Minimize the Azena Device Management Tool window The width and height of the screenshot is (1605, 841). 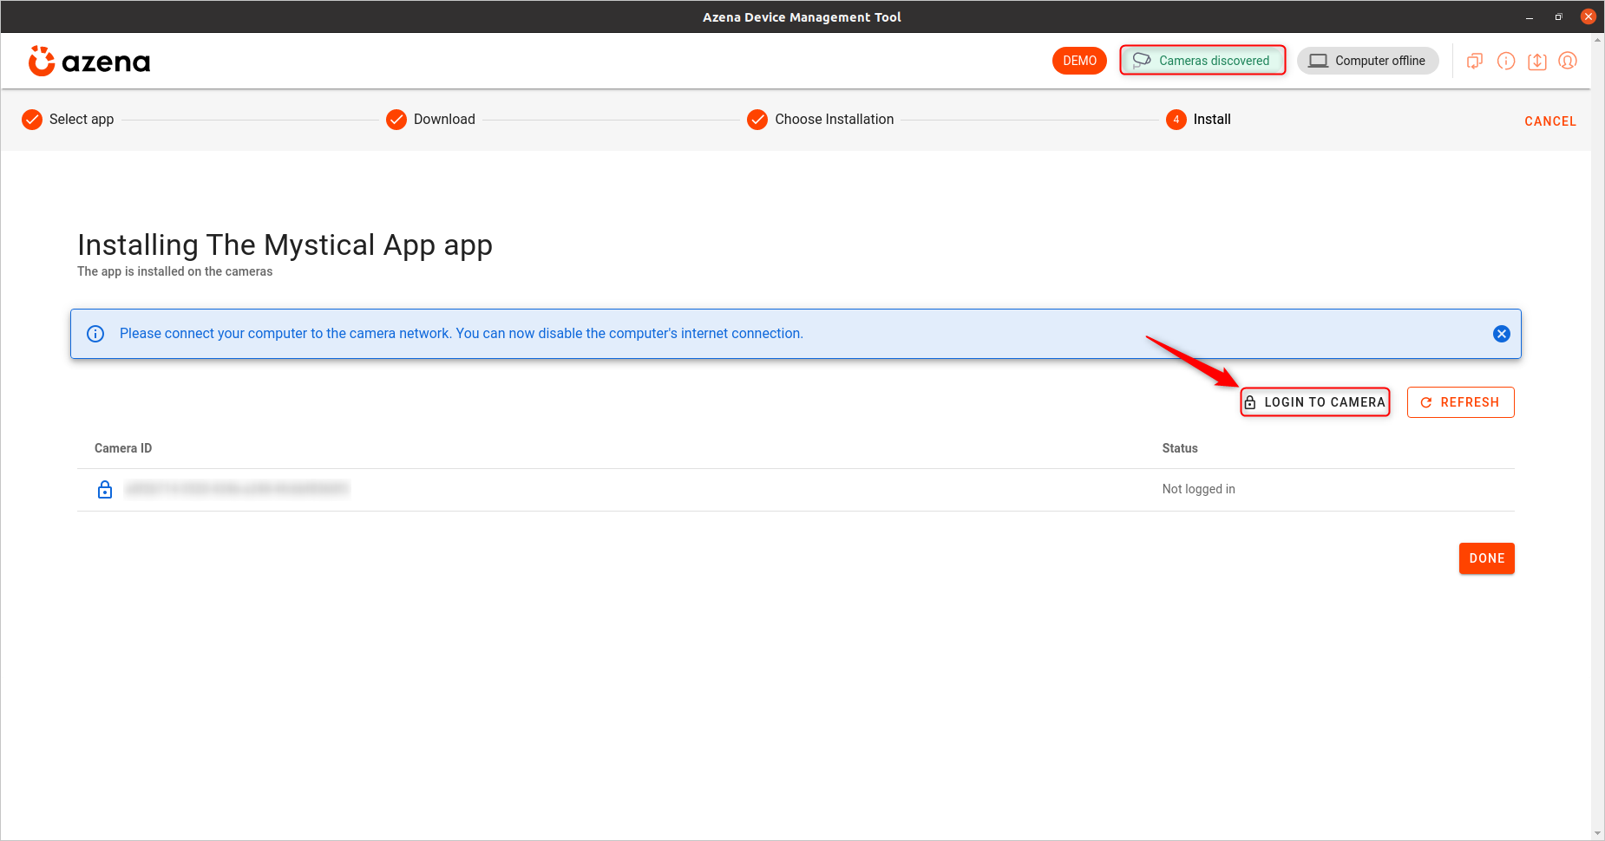point(1530,17)
